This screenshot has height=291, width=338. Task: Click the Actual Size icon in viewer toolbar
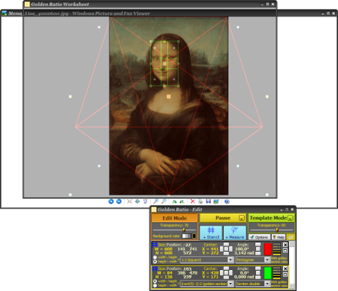pos(137,202)
